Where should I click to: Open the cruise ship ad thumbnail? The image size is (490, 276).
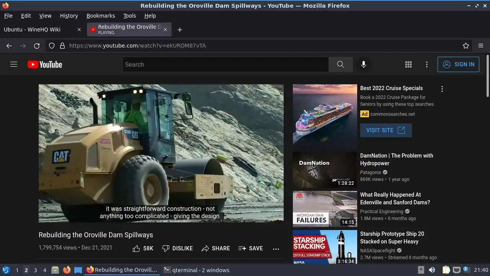[325, 117]
